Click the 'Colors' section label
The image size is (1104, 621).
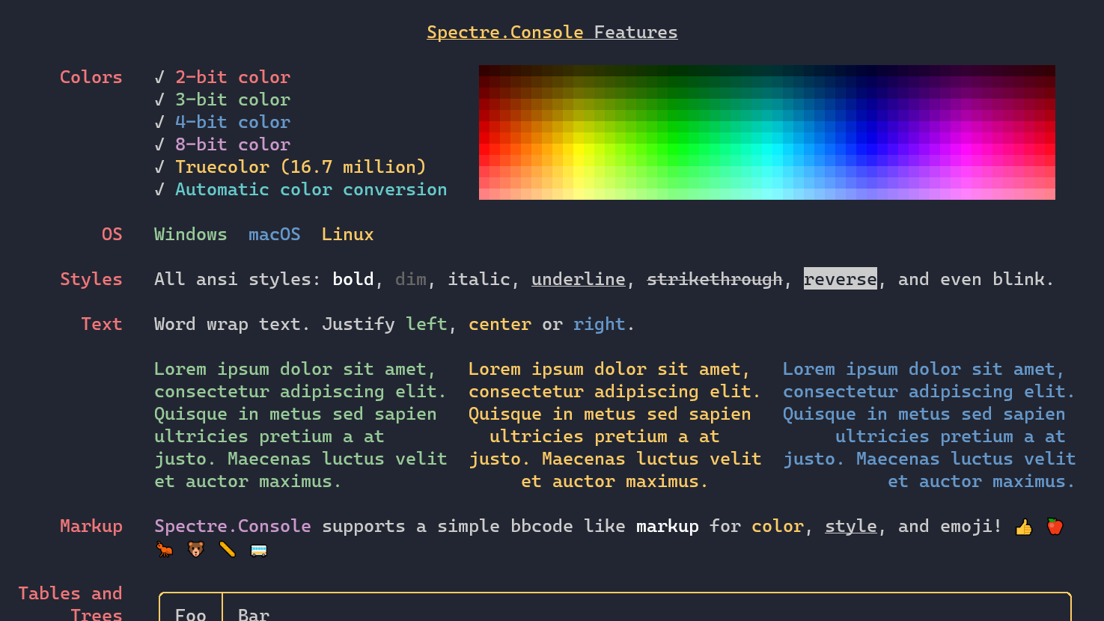(91, 77)
